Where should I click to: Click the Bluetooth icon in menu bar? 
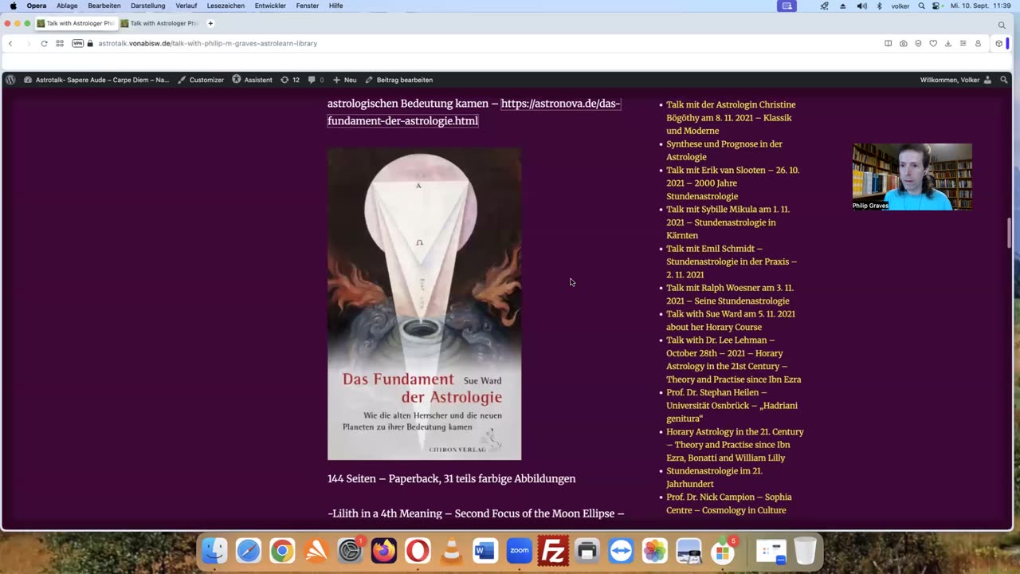tap(880, 6)
